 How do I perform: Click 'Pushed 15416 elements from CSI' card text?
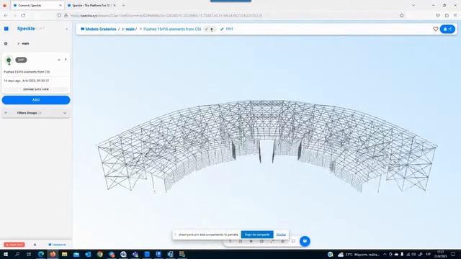(x=27, y=72)
